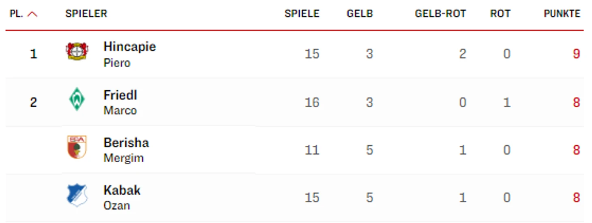Open player Hincapie's profile
Viewport: 592px width, 223px height.
point(129,54)
